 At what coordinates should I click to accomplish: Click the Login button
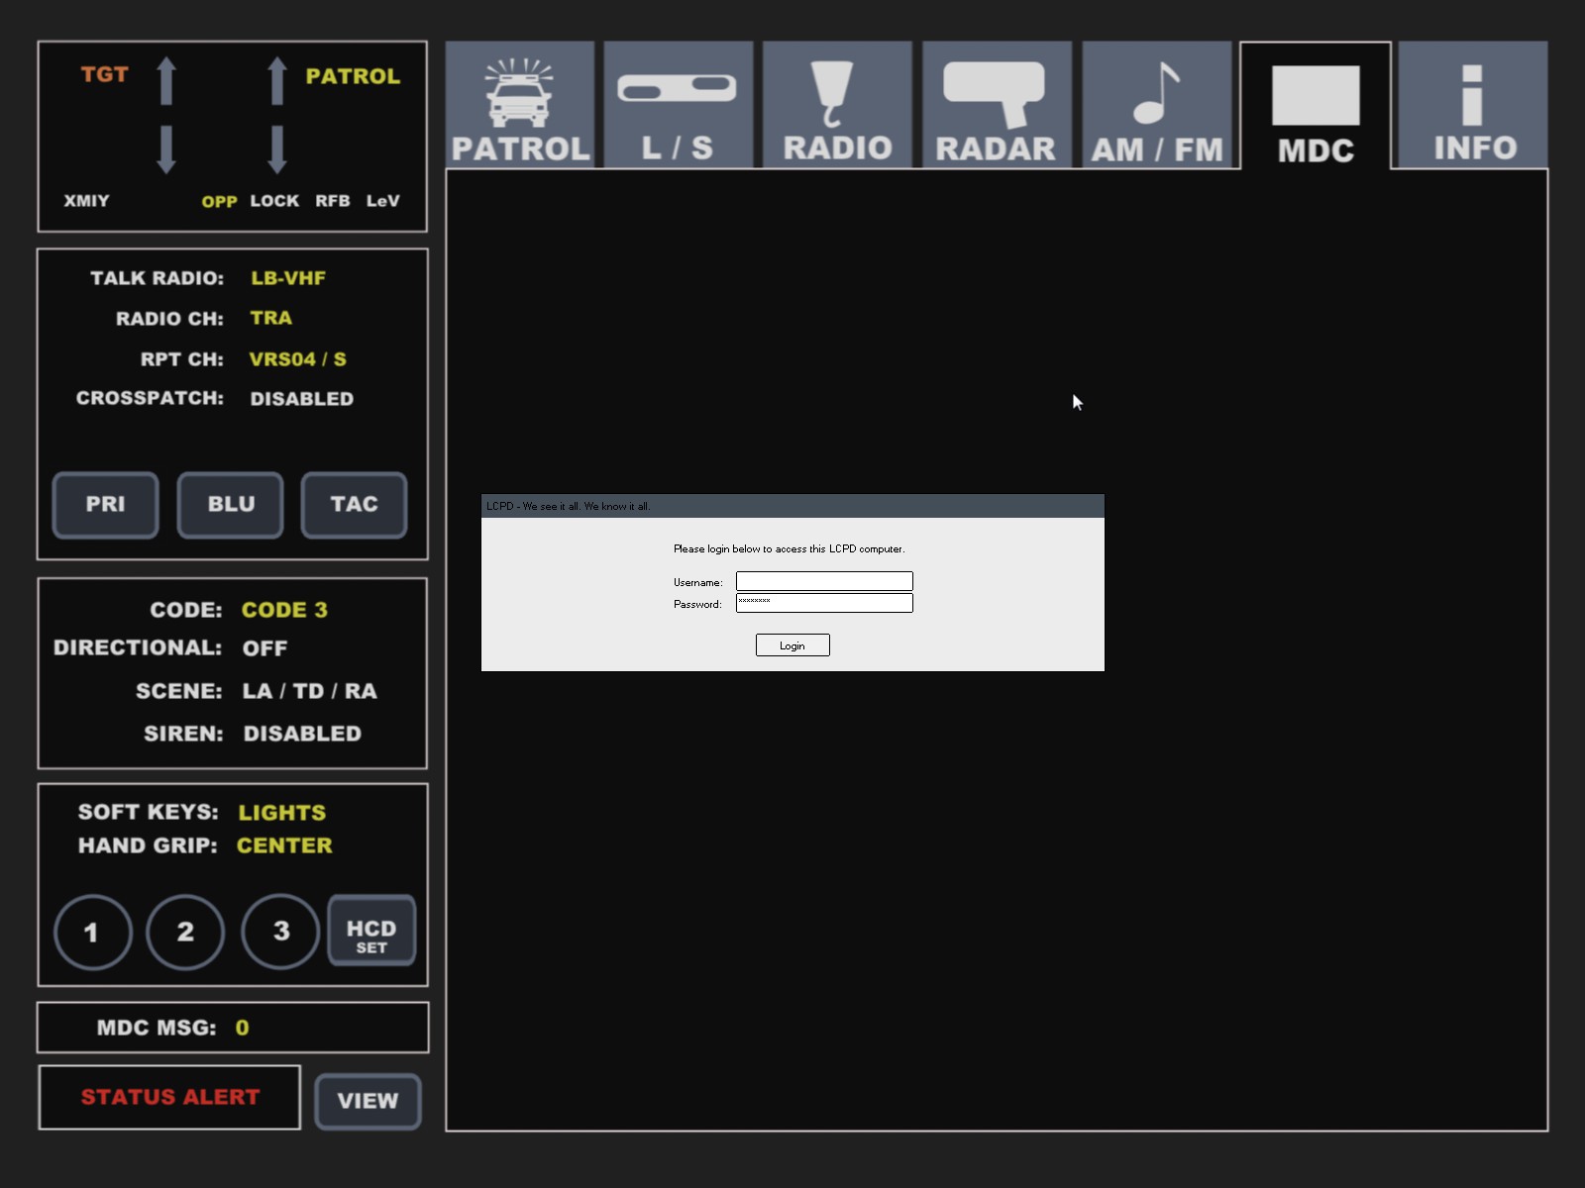click(792, 645)
